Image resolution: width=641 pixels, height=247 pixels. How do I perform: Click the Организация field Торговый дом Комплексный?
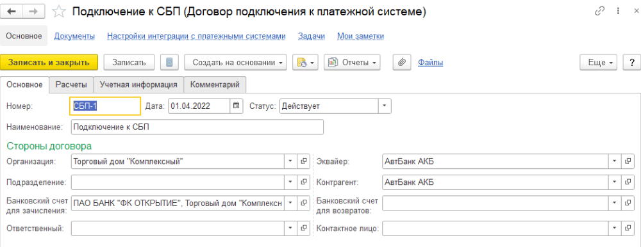coord(178,161)
